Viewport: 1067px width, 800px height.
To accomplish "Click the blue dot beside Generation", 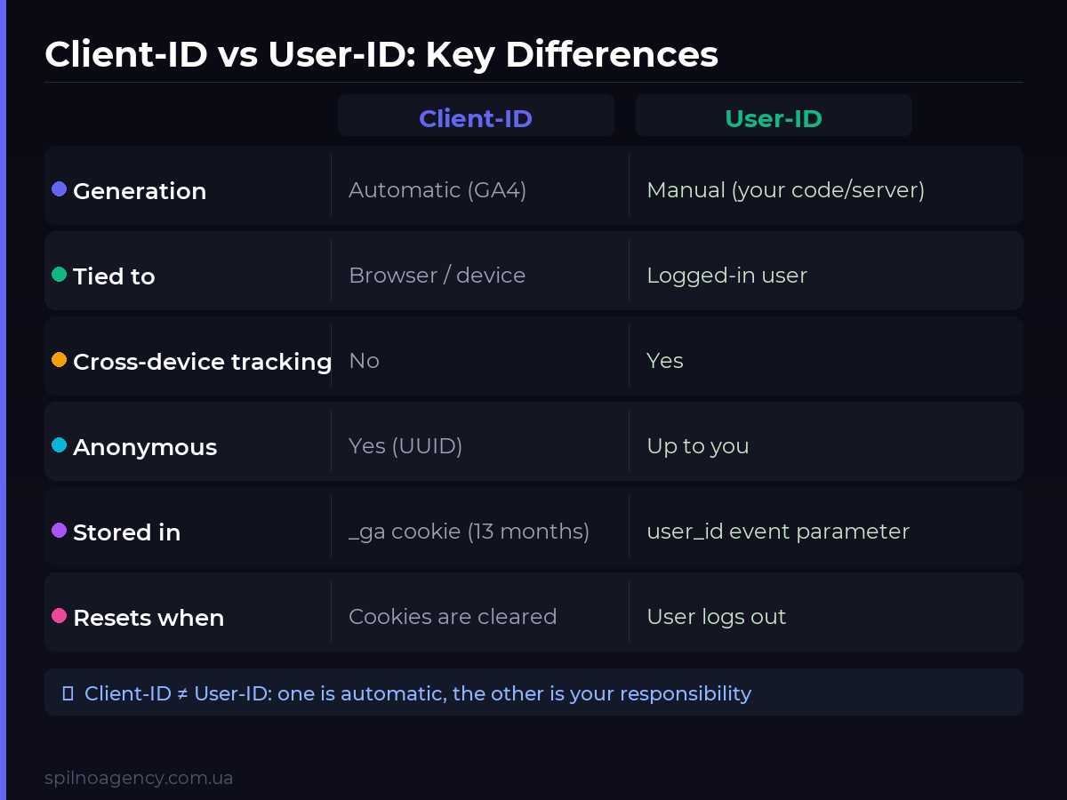I will [x=60, y=189].
